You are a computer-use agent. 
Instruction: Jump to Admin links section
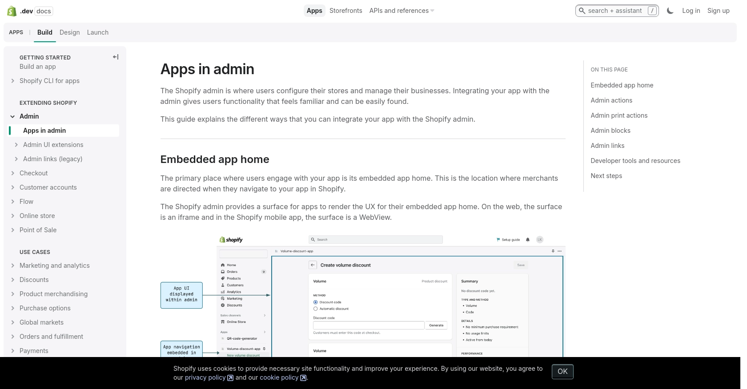click(x=607, y=146)
